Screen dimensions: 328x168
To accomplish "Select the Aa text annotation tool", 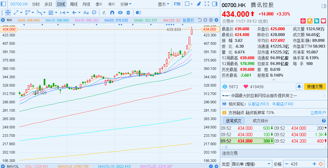I will [86, 13].
